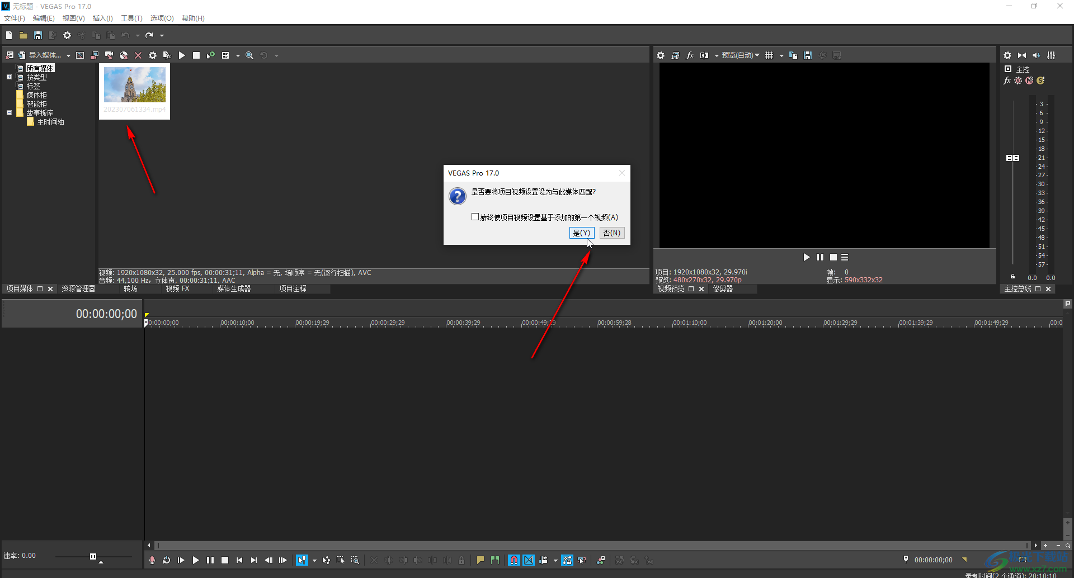Screen dimensions: 1074x578
Task: Click the save project icon
Action: (38, 35)
